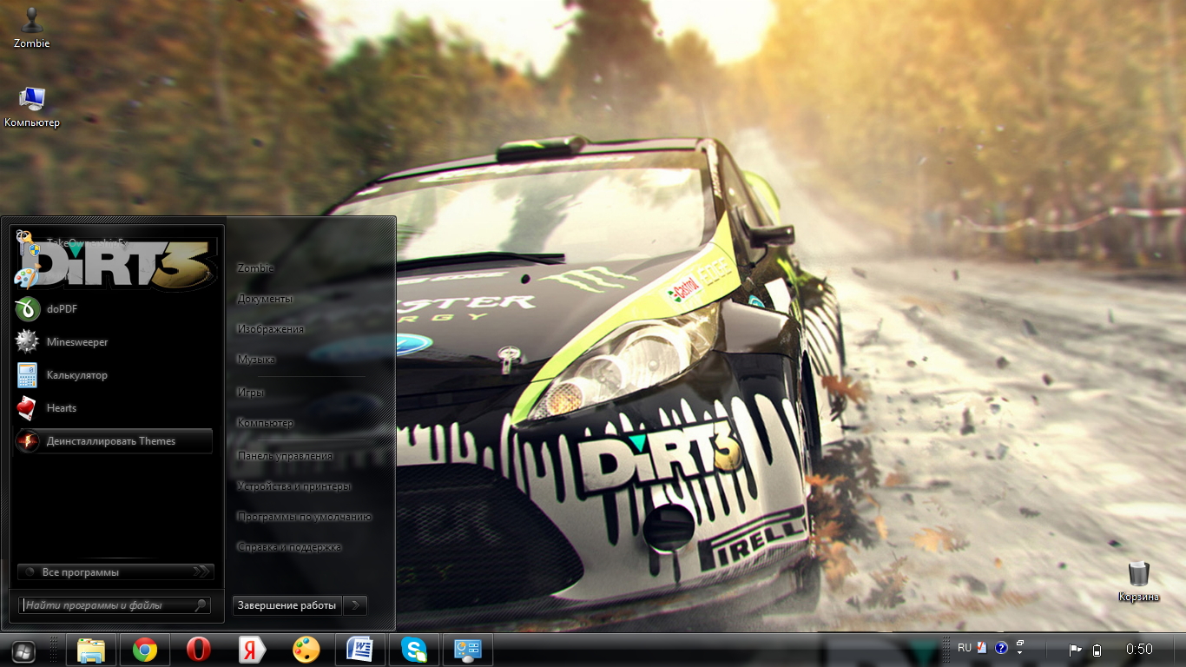Expand the shutdown options arrow
The width and height of the screenshot is (1186, 667).
(x=355, y=605)
